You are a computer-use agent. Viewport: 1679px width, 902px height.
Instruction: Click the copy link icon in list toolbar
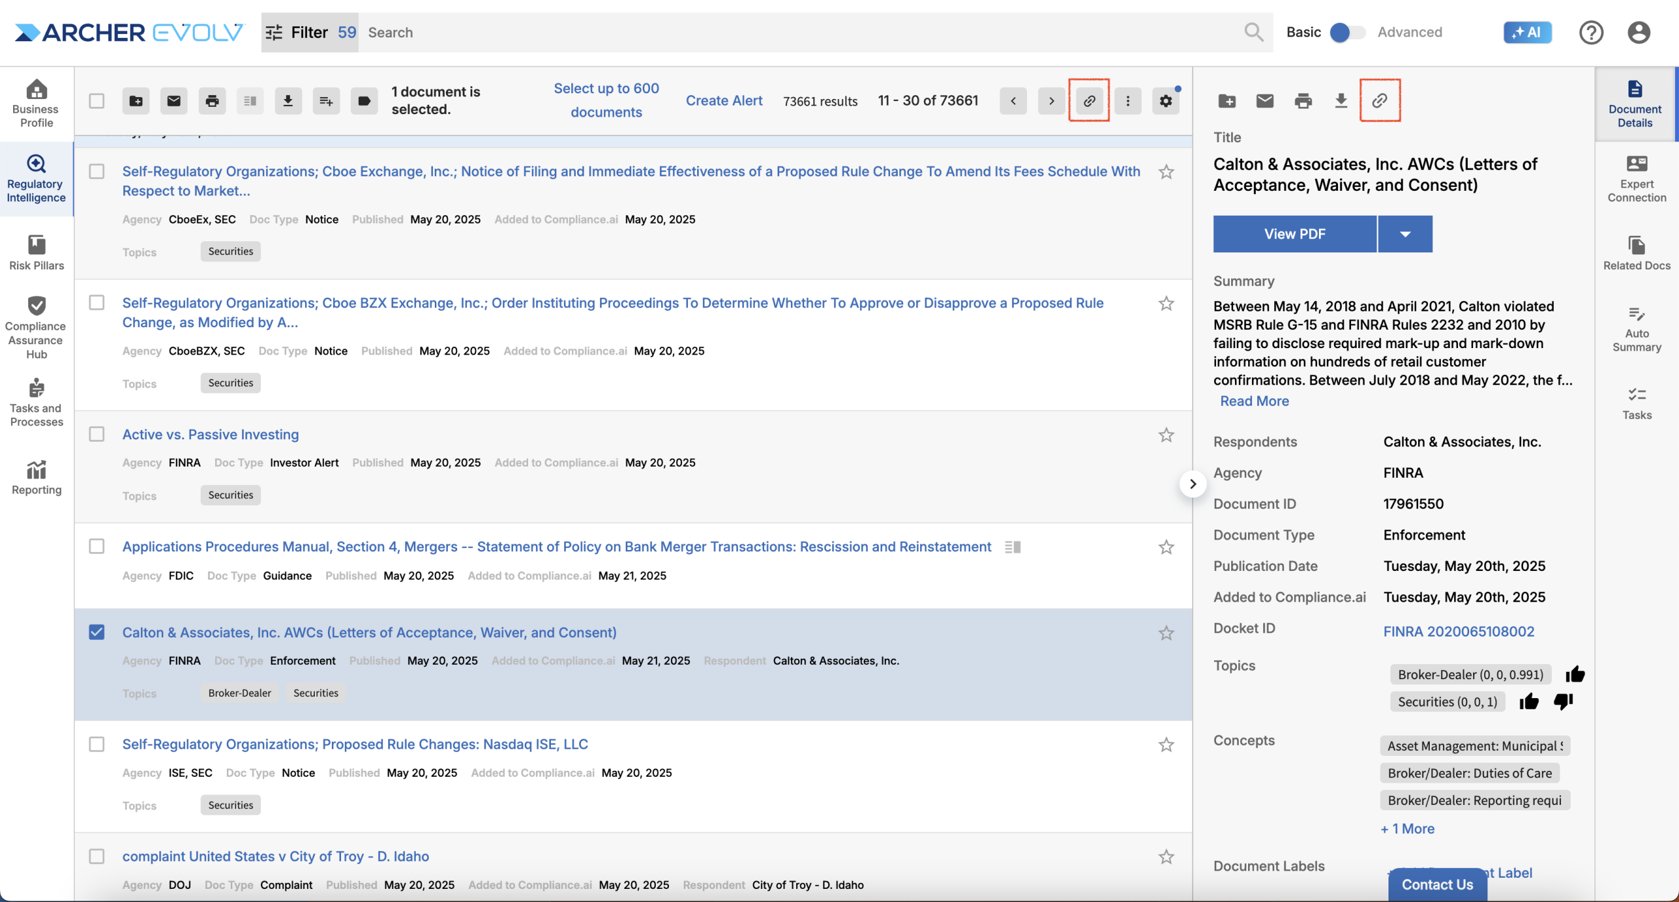(x=1089, y=101)
